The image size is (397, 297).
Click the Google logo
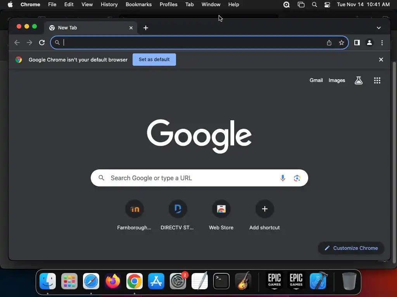[199, 136]
